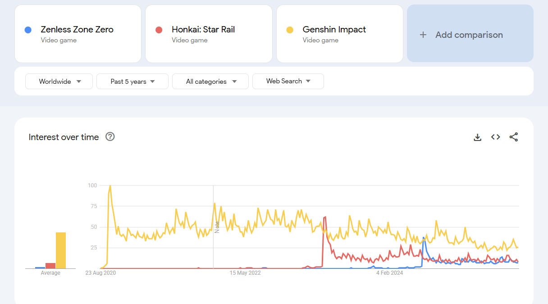This screenshot has width=548, height=304.
Task: Edit the Honkai: Star Rail search term
Action: [203, 30]
